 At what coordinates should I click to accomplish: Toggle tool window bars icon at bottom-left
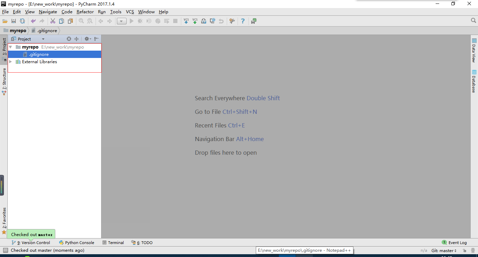coord(5,250)
